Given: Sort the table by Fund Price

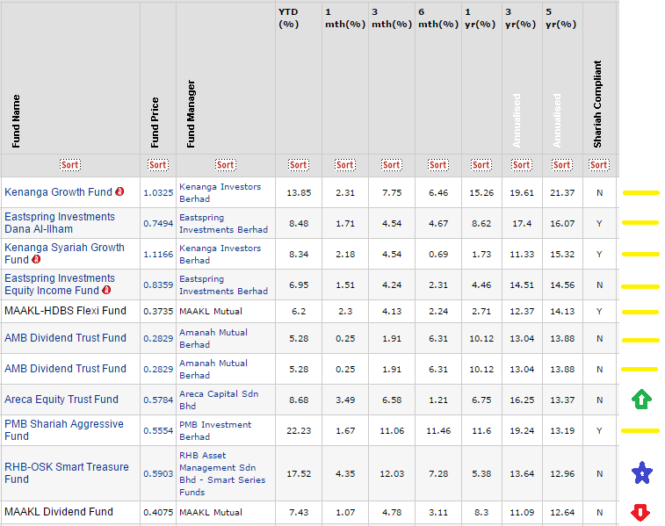Looking at the screenshot, I should (x=158, y=165).
